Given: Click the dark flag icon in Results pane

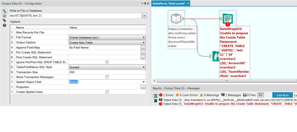Looking at the screenshot, I should click(x=155, y=101).
